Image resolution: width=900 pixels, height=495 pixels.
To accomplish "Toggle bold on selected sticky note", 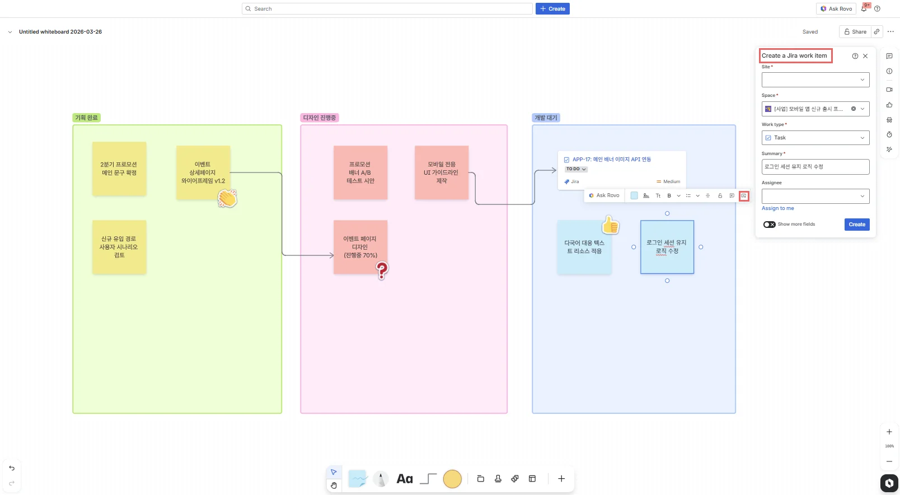I will point(669,196).
